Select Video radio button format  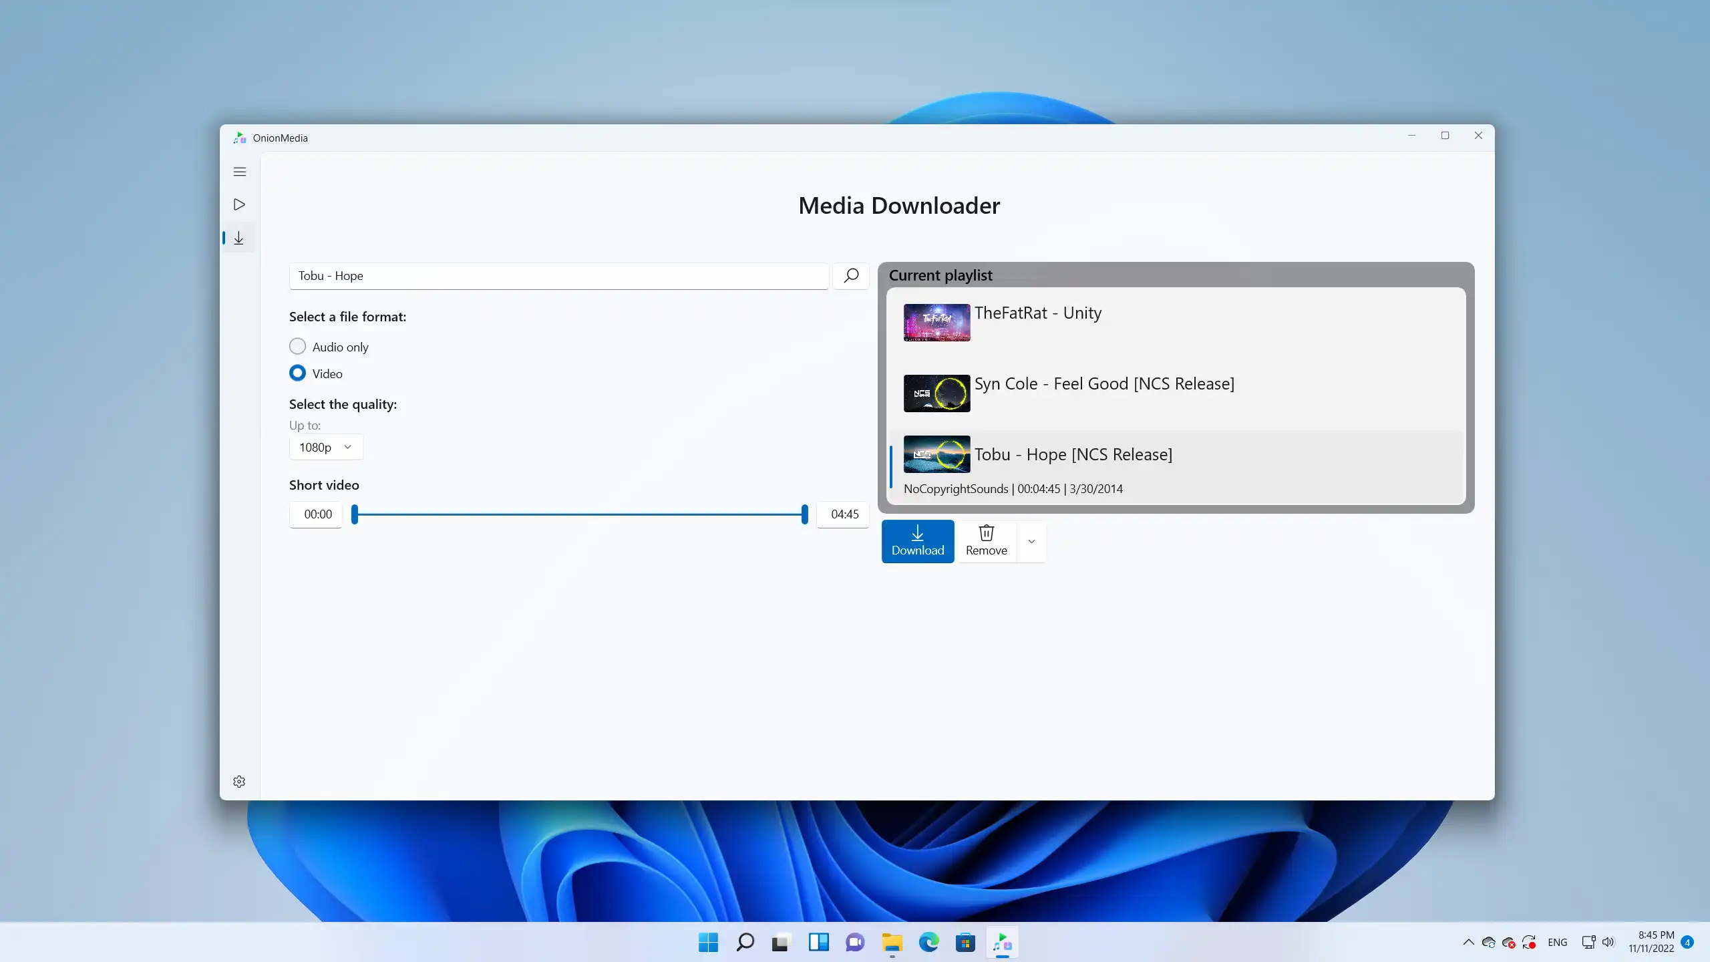(297, 372)
